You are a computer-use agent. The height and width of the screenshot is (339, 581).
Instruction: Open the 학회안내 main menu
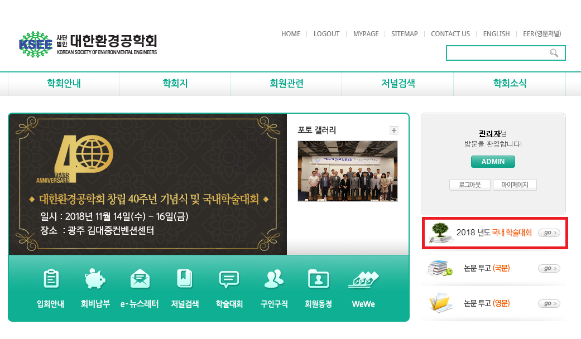click(64, 84)
